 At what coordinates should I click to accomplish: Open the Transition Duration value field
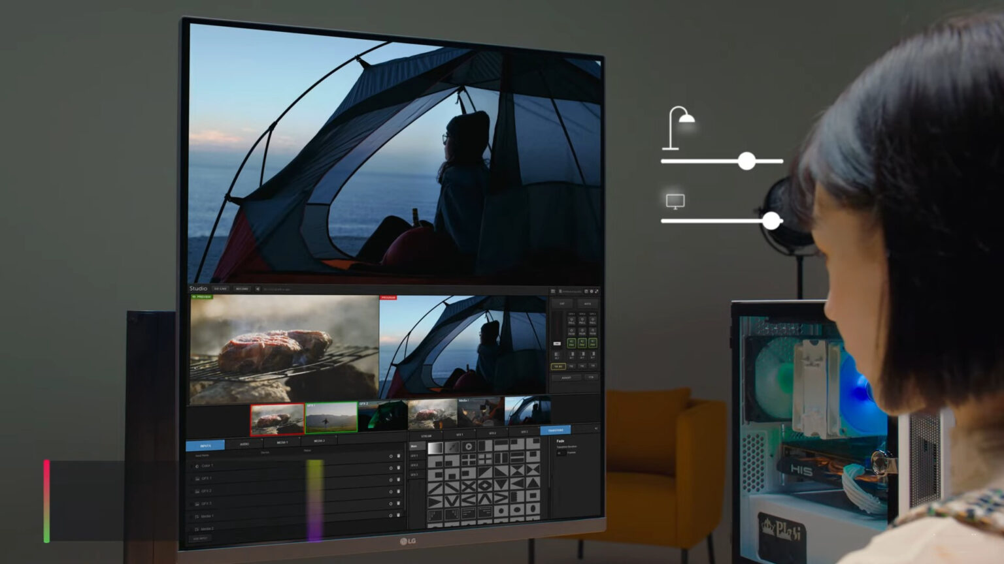point(560,452)
